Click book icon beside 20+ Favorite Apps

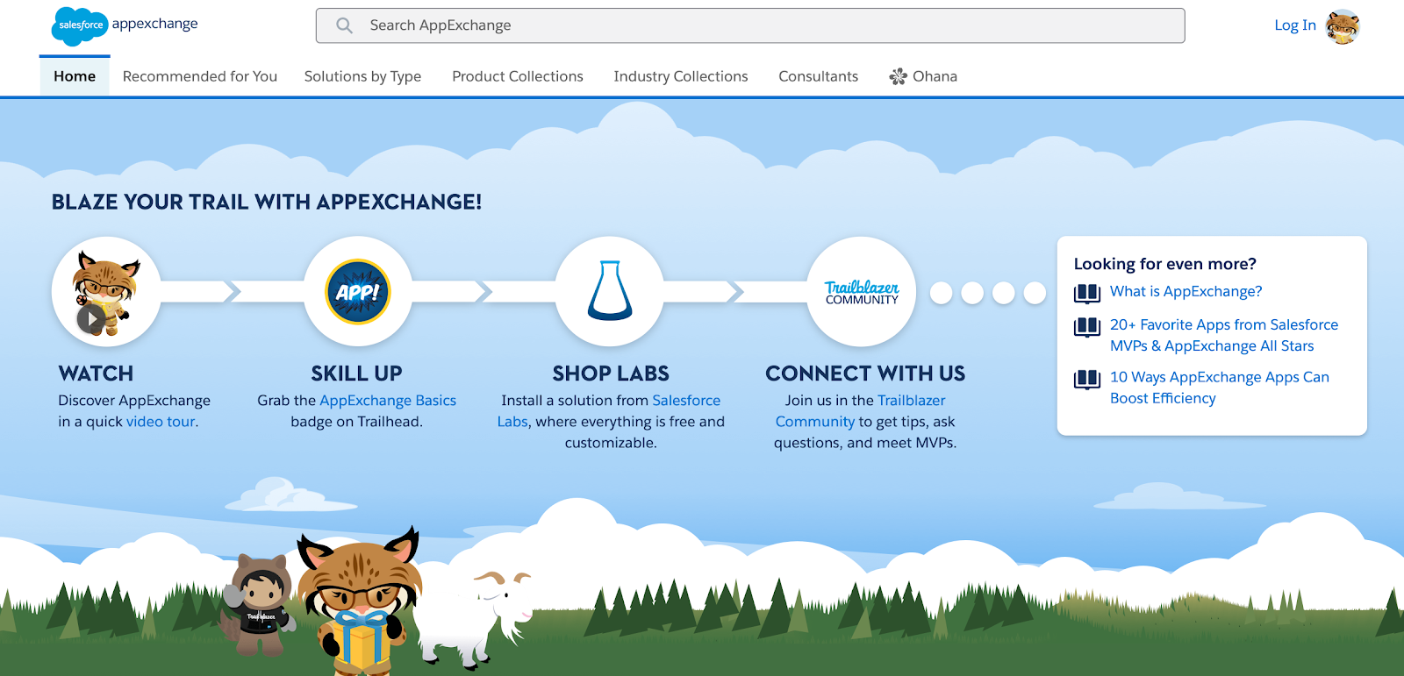tap(1087, 327)
